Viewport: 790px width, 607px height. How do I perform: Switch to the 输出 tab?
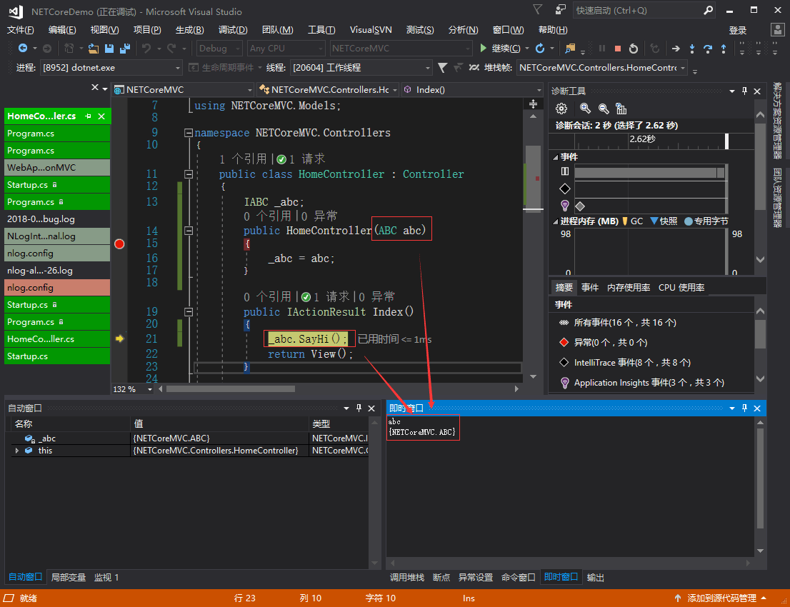click(x=596, y=577)
